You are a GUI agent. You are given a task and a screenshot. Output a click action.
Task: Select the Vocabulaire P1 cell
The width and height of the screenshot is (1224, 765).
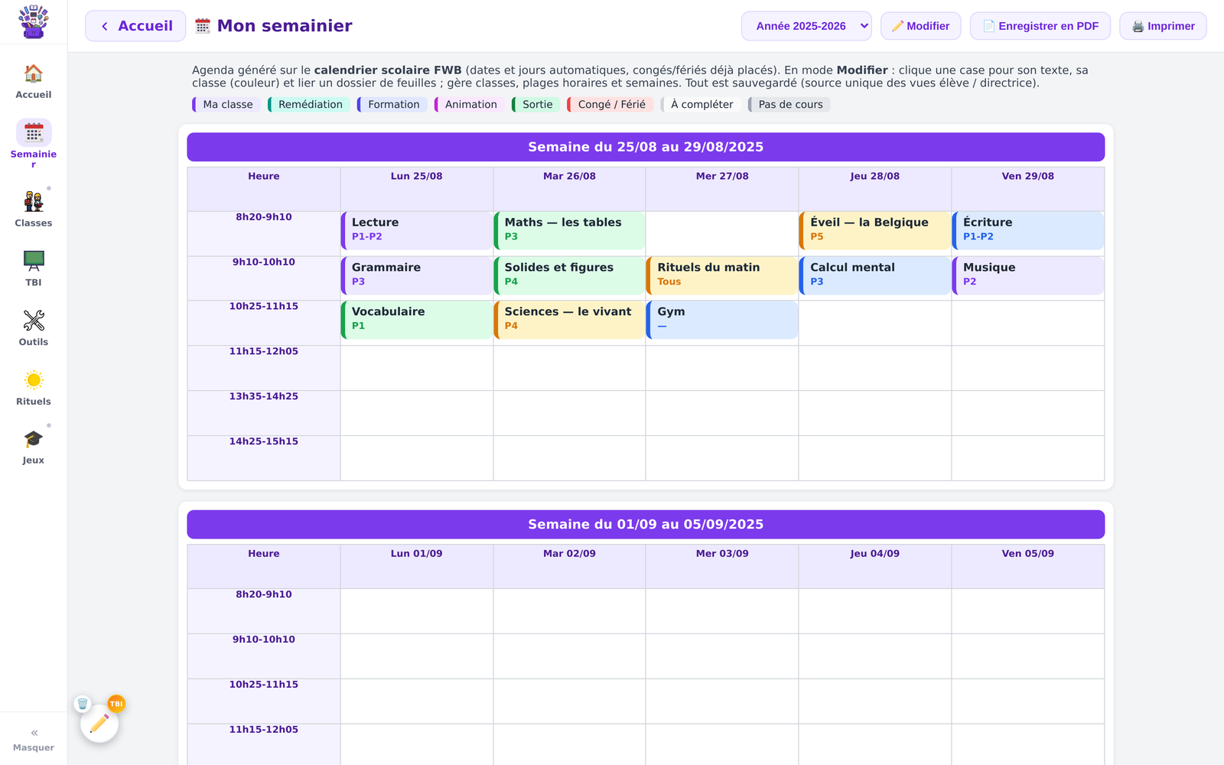click(417, 320)
